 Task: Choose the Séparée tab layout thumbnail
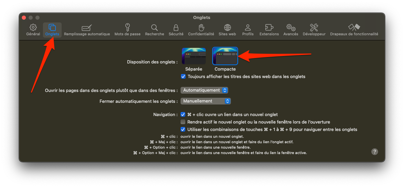(194, 56)
